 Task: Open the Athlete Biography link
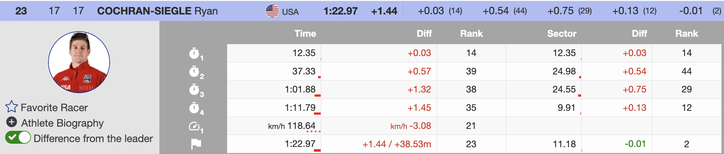pyautogui.click(x=62, y=123)
